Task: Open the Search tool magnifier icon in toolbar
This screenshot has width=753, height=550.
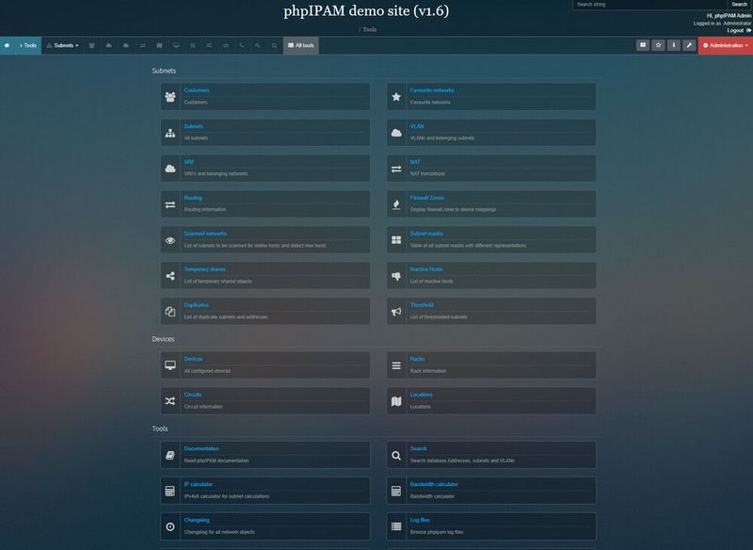Action: (x=273, y=43)
